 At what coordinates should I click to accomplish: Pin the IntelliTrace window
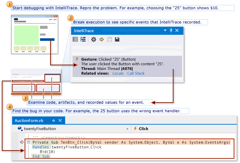pyautogui.click(x=171, y=31)
